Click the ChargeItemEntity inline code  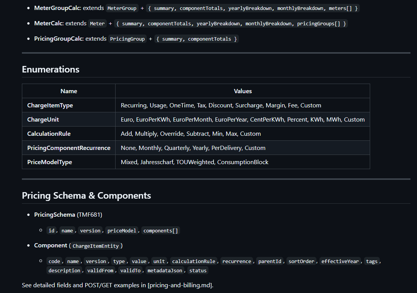coord(96,246)
